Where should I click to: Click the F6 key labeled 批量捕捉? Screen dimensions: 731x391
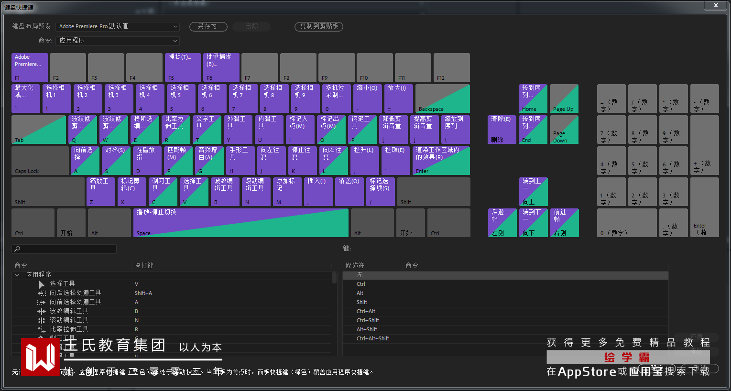pos(221,67)
